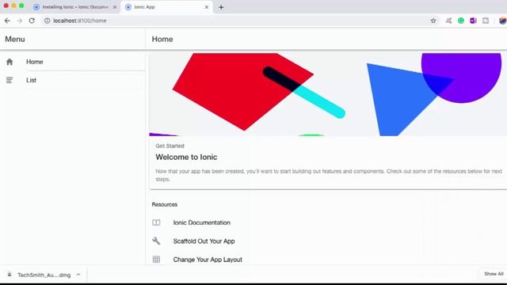Switch to the Installing Ionic documentation tab
This screenshot has height=285, width=507.
coord(75,7)
